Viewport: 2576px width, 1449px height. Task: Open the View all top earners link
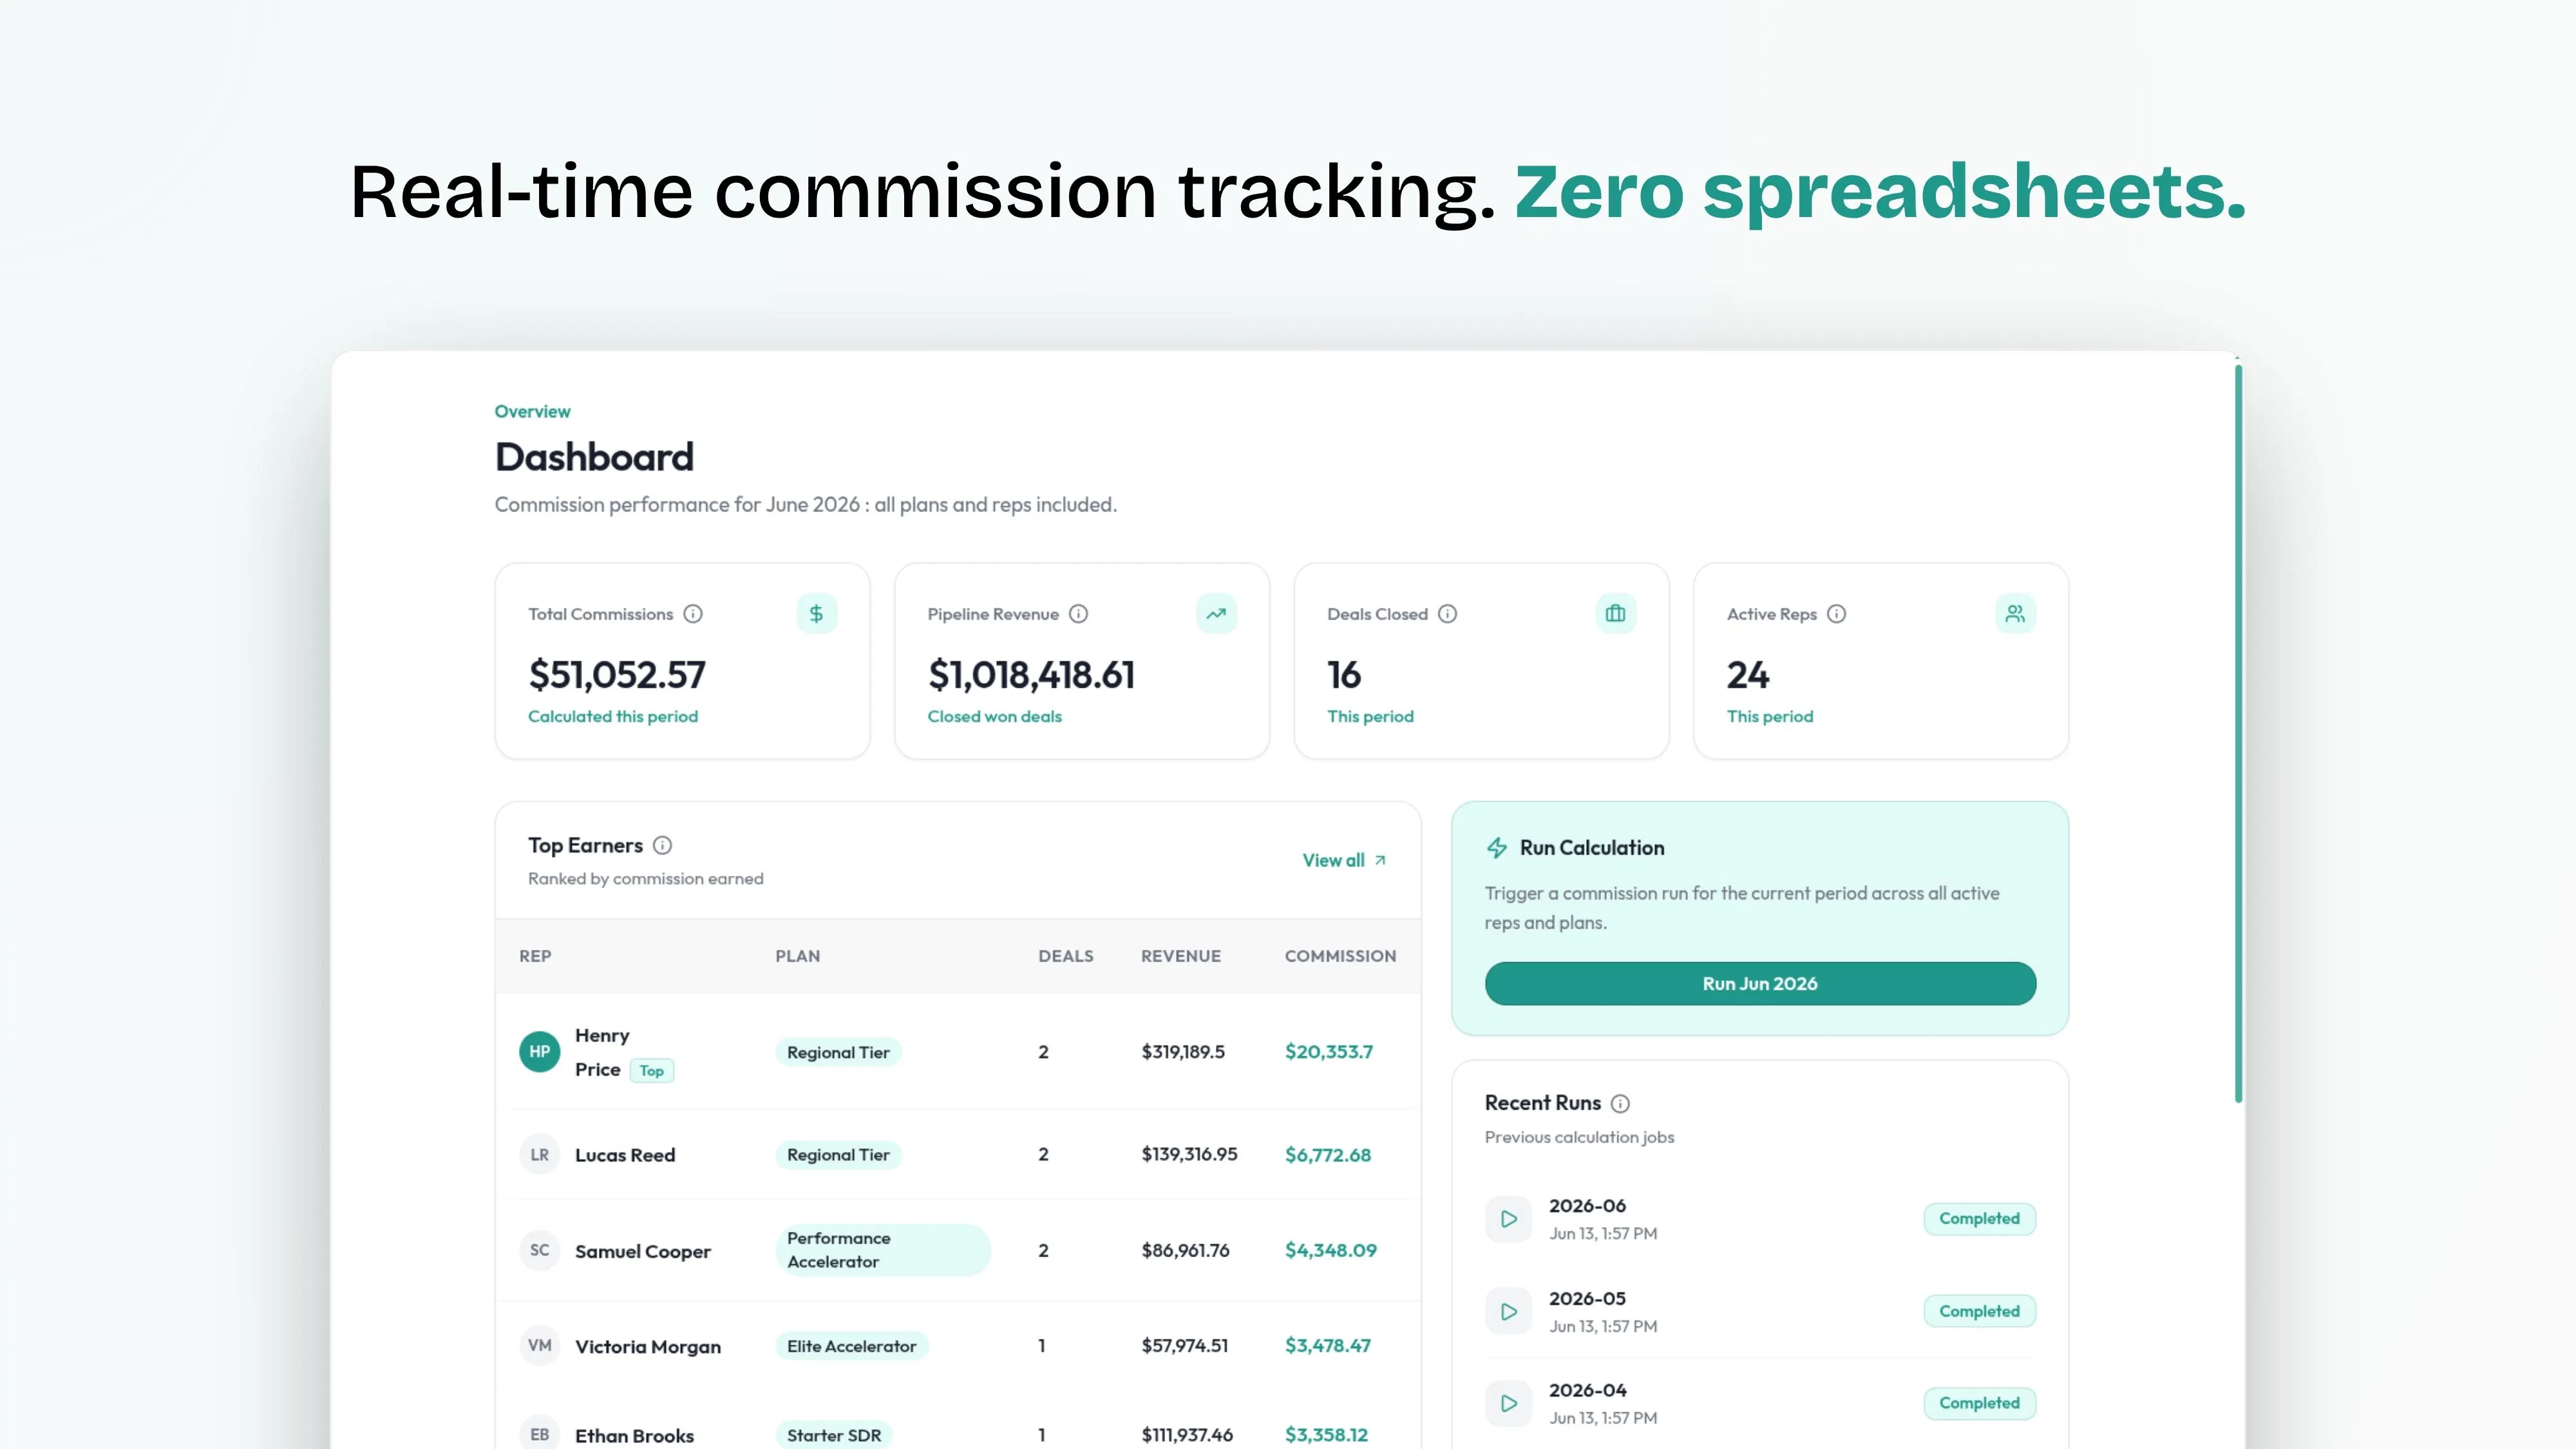coord(1344,861)
